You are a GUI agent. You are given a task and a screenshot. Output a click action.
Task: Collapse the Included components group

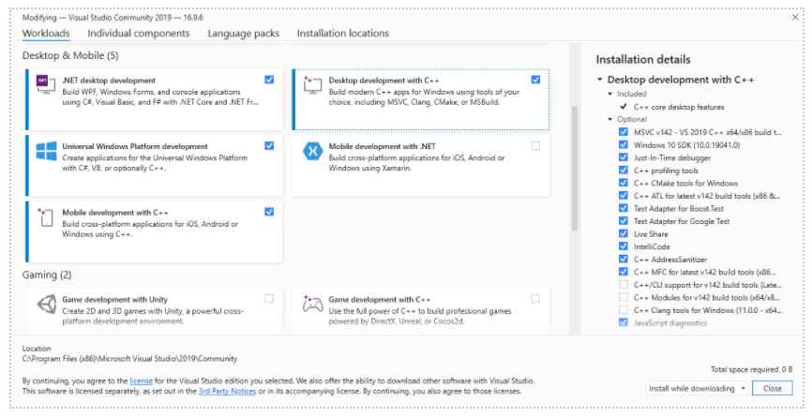tap(610, 94)
